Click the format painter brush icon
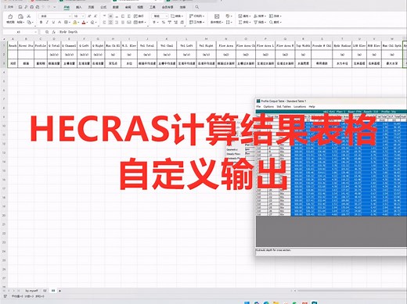The height and width of the screenshot is (304, 407). pyautogui.click(x=10, y=16)
